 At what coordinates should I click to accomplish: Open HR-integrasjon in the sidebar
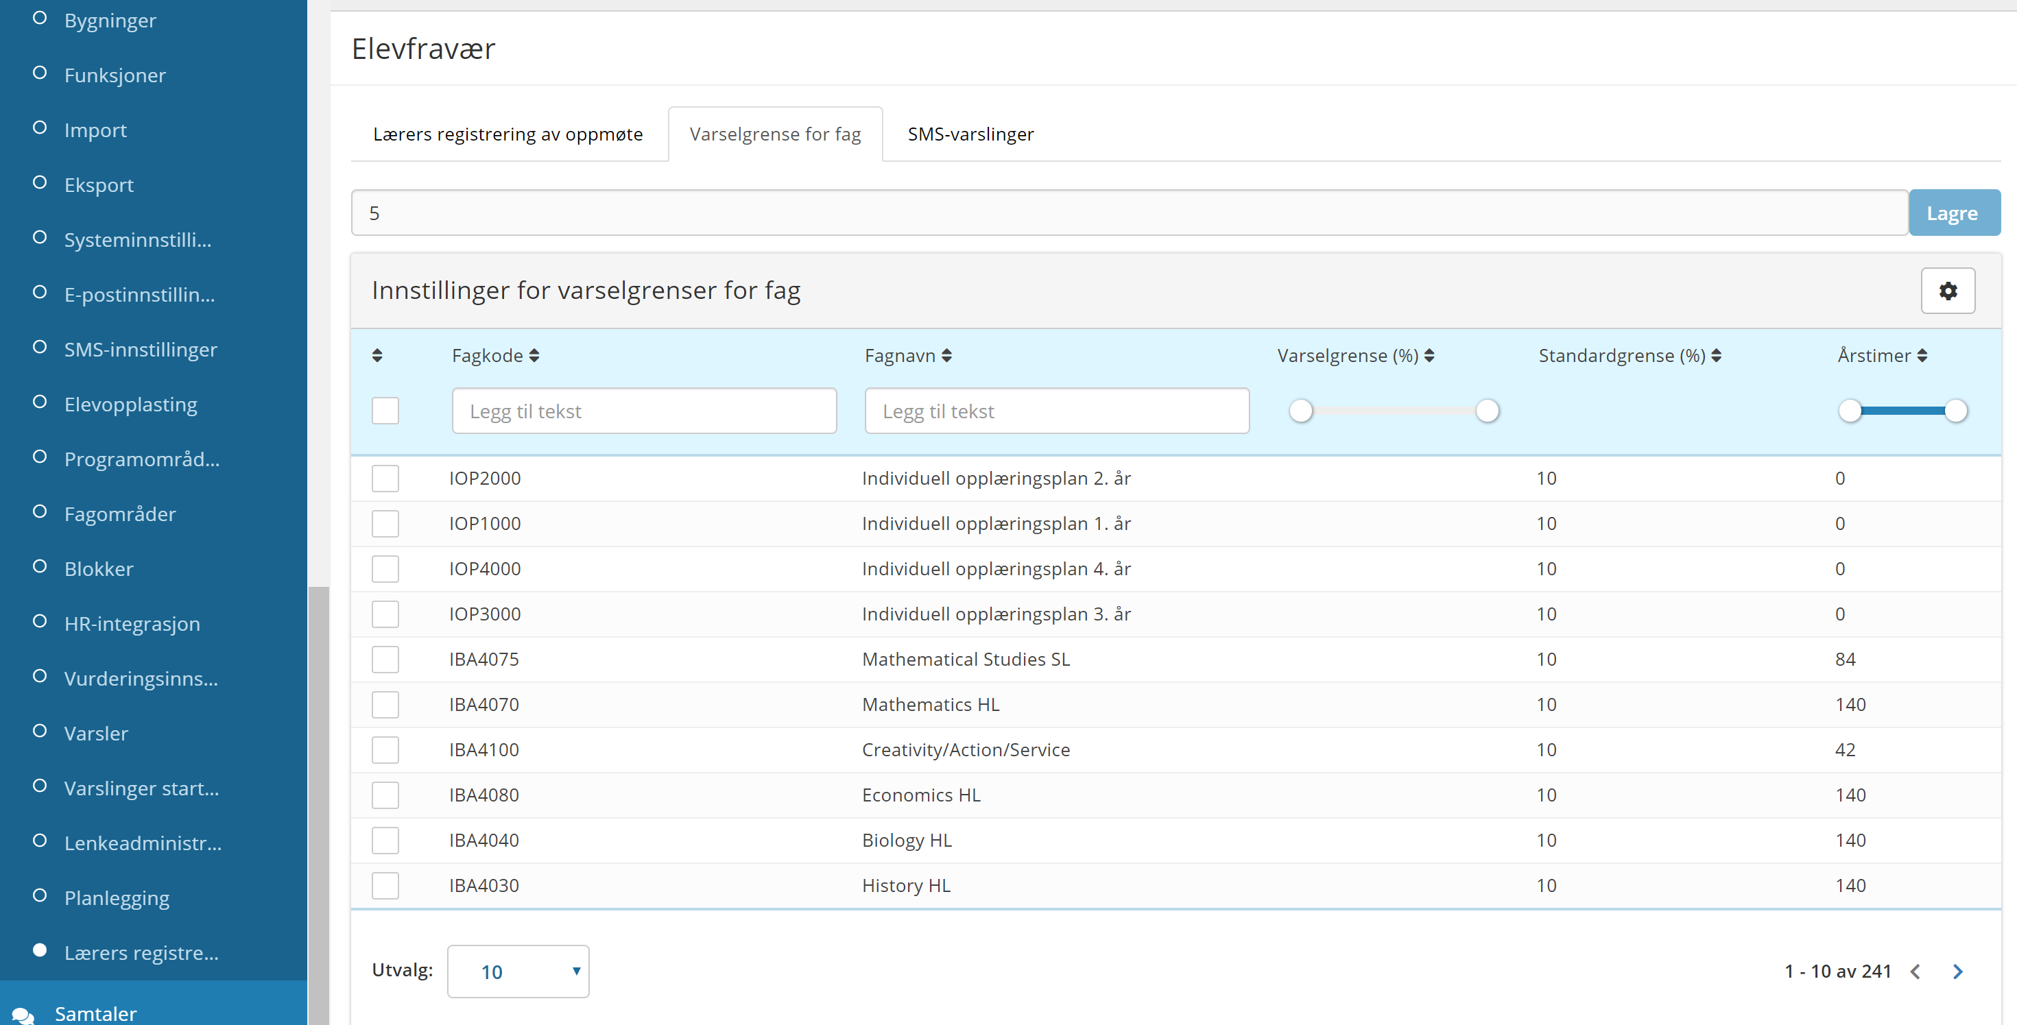(132, 623)
